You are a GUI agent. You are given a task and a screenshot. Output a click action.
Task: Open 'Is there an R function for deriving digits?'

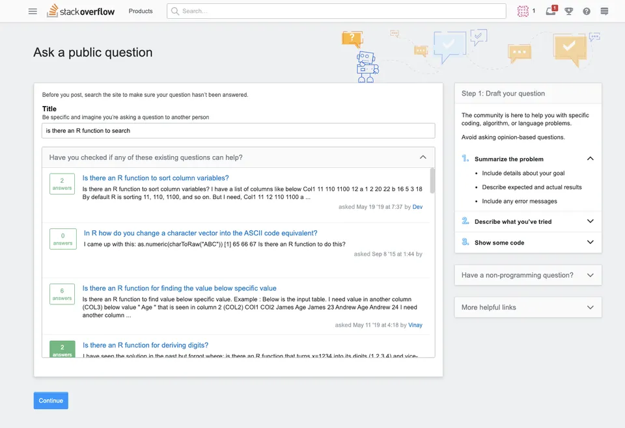(145, 345)
